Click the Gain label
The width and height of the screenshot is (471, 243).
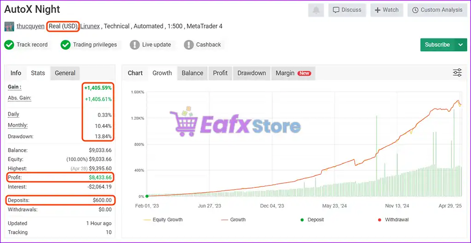pos(14,87)
